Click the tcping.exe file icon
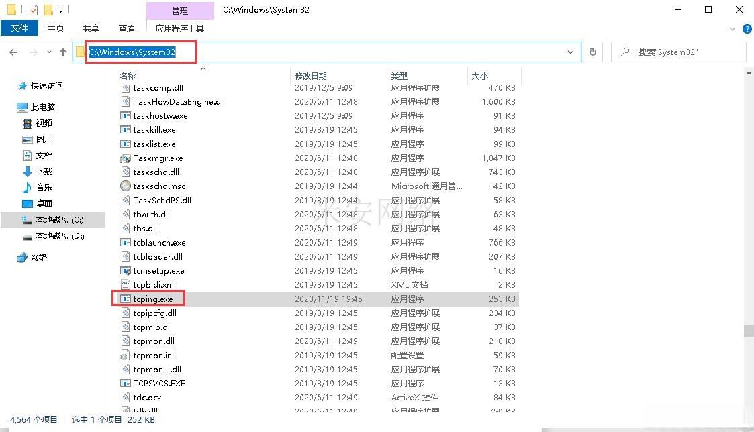This screenshot has width=754, height=432. click(x=125, y=299)
